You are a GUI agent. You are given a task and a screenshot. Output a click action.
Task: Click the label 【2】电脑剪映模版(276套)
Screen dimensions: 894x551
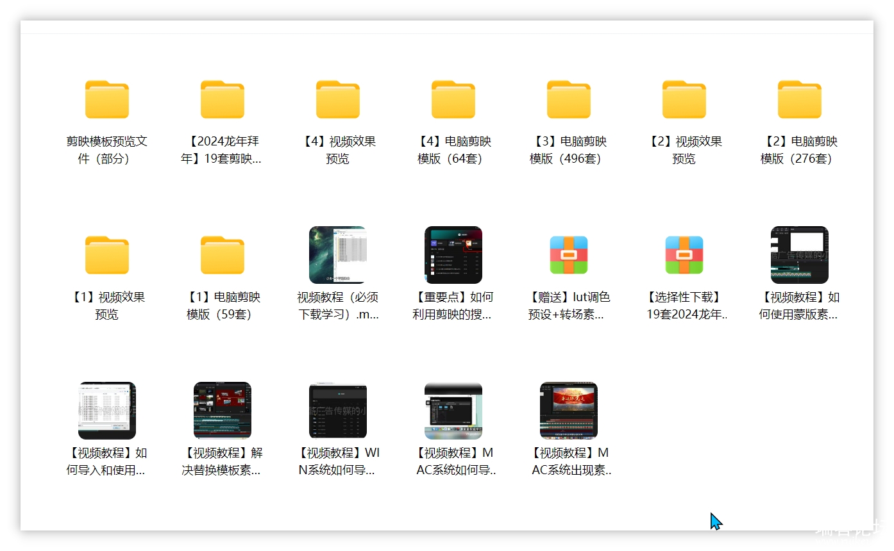click(x=800, y=150)
